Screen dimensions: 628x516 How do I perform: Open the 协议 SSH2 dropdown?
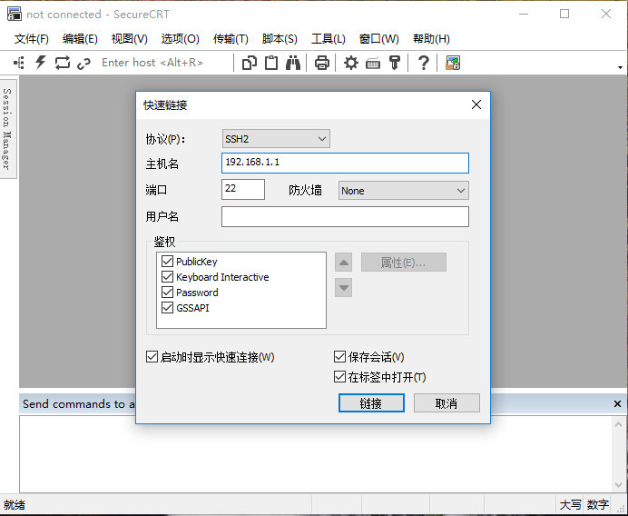pyautogui.click(x=276, y=139)
